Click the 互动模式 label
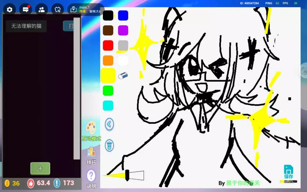 coord(91,139)
